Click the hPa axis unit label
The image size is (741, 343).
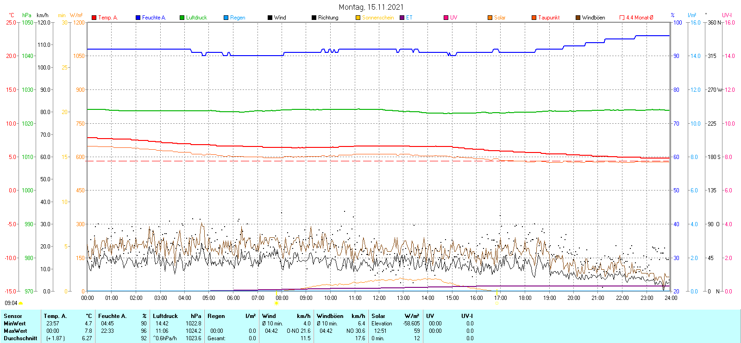point(27,15)
